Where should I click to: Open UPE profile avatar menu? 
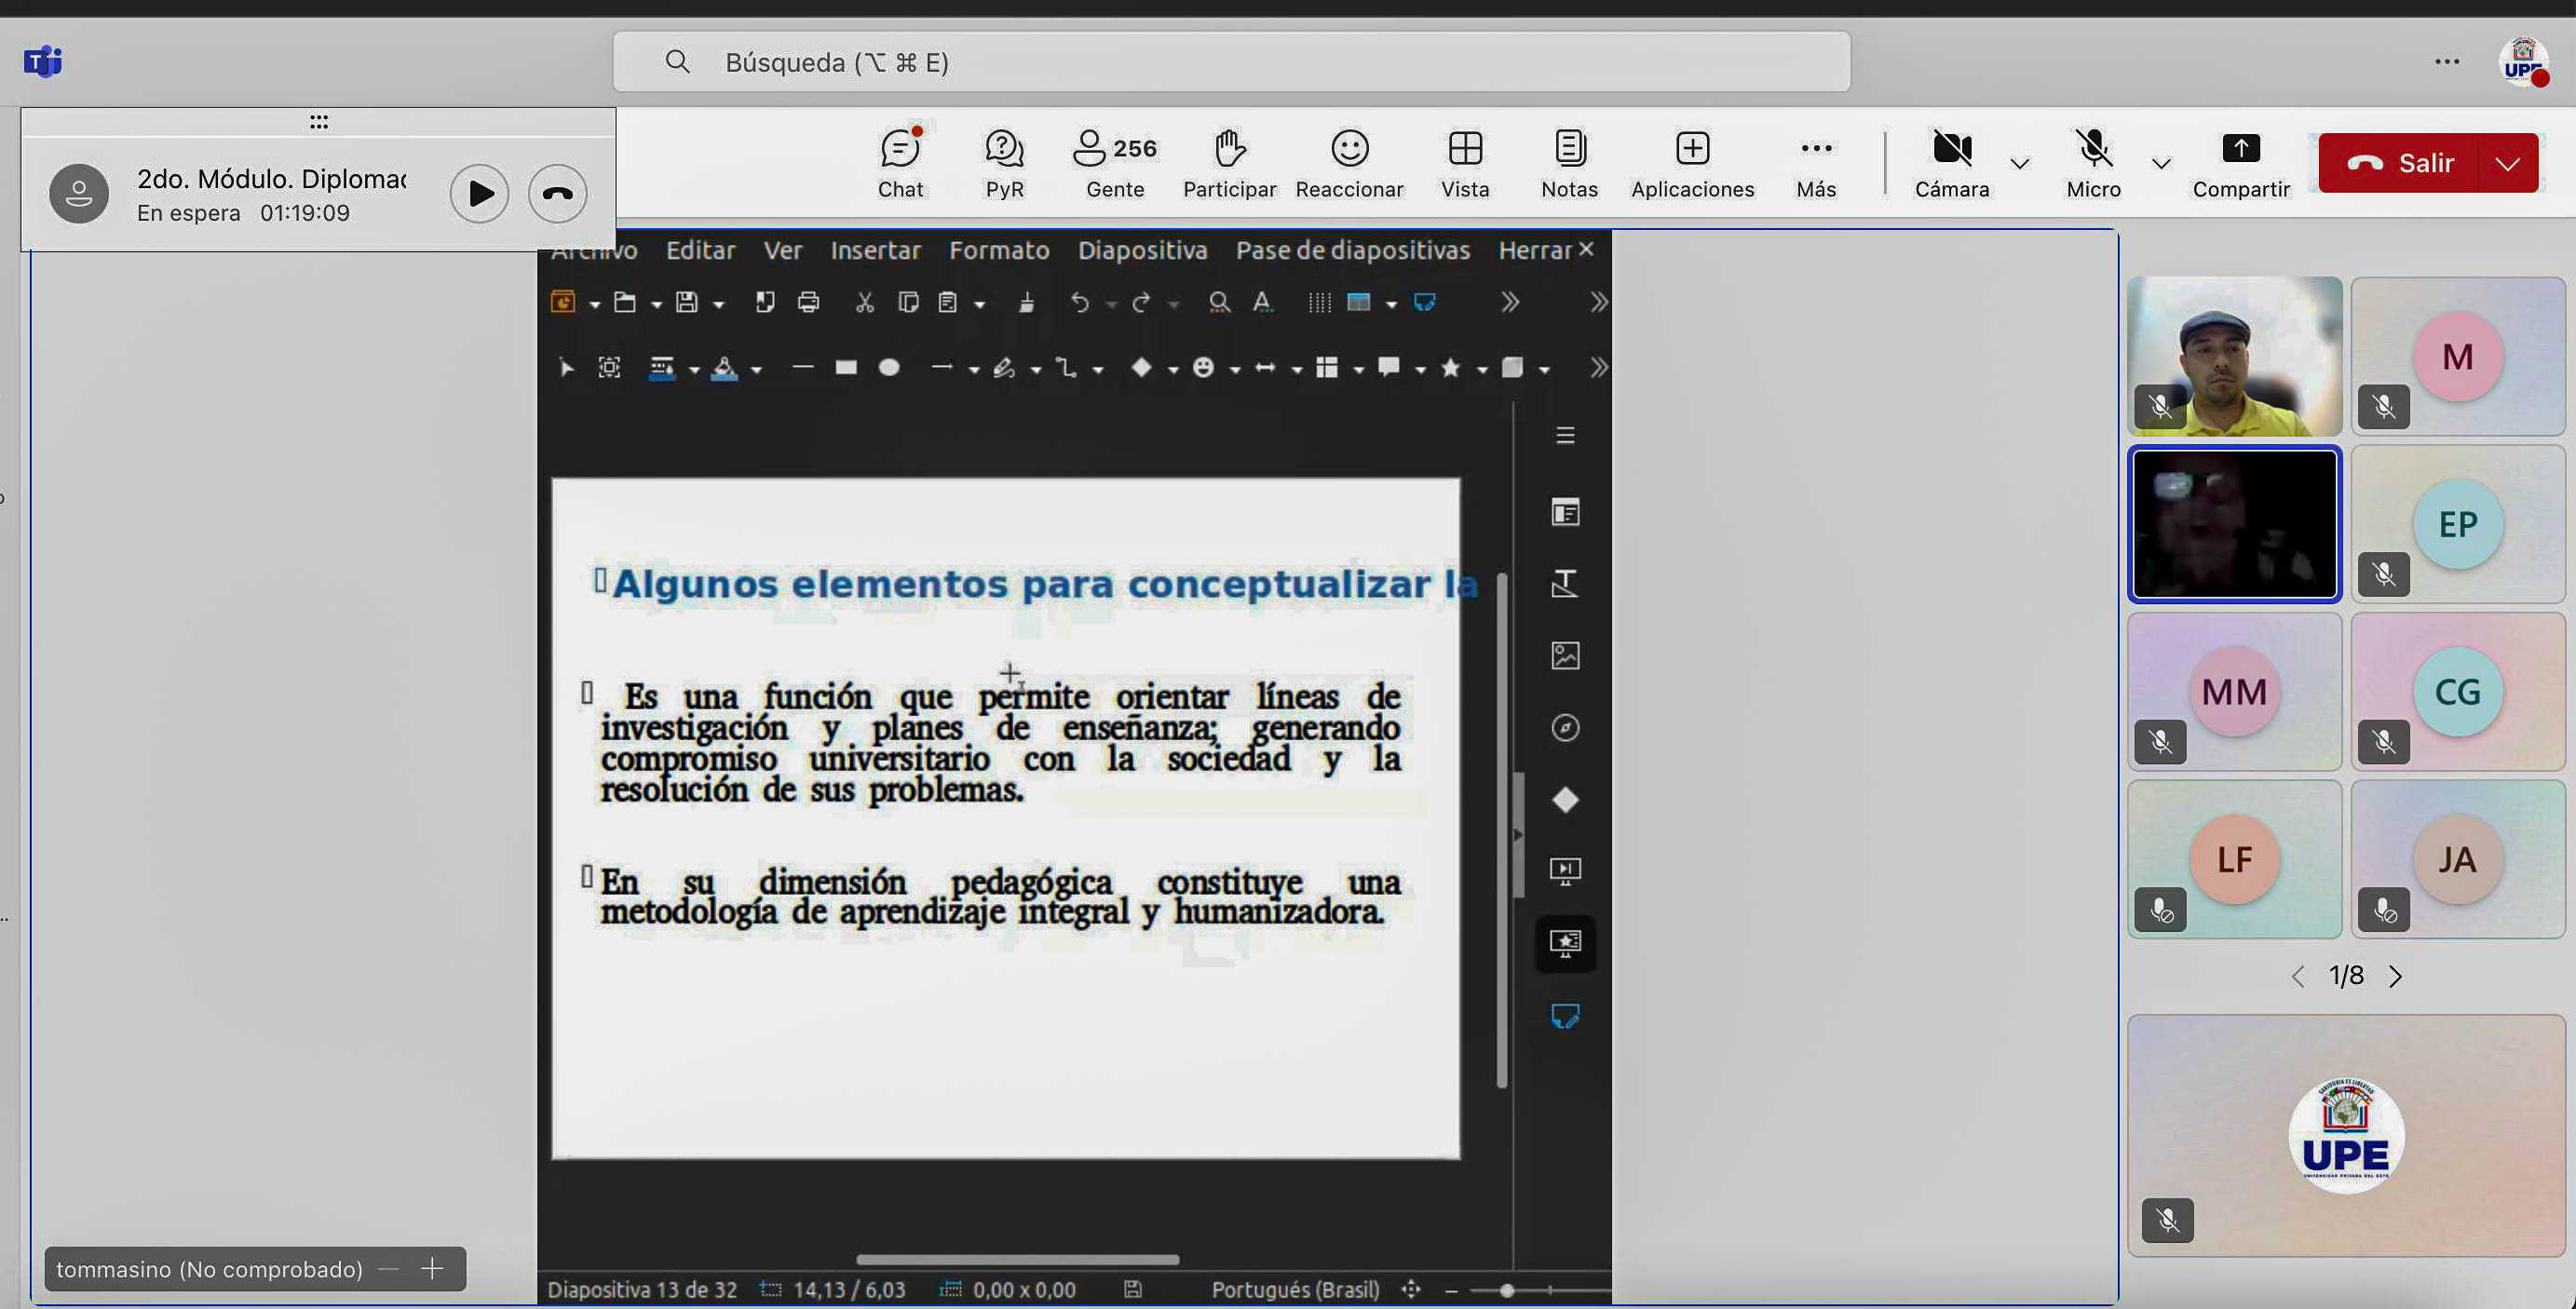tap(2523, 62)
